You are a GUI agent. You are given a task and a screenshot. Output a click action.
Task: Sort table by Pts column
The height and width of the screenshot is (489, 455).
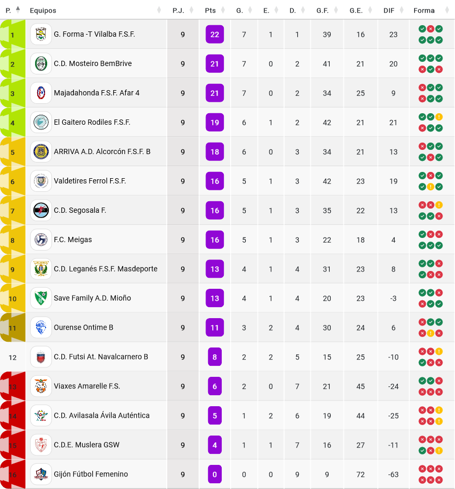tap(210, 10)
